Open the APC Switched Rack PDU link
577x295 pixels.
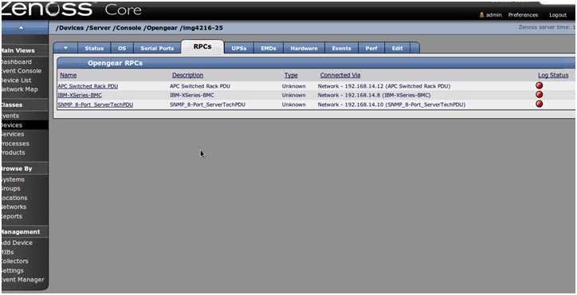(88, 86)
